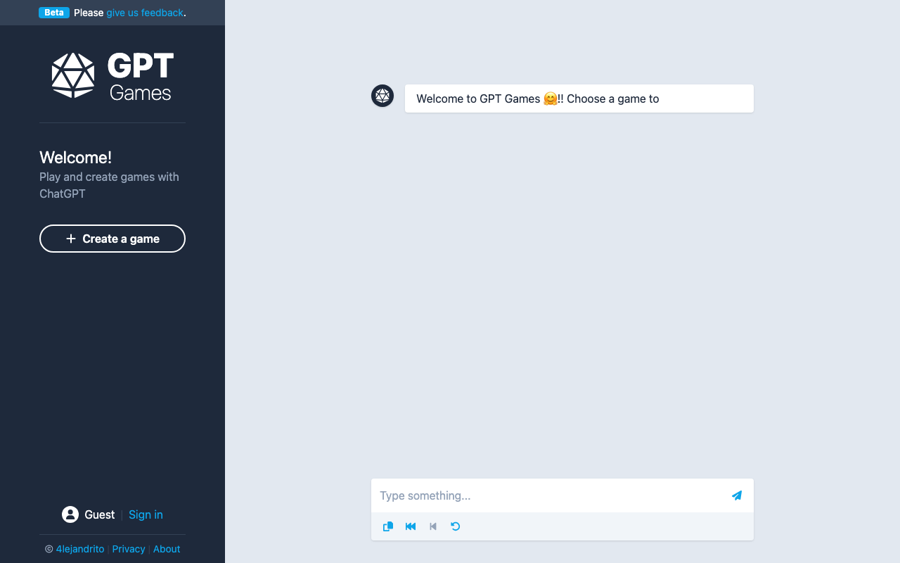Click the GPT Games dice logo
This screenshot has width=900, height=563.
click(73, 75)
